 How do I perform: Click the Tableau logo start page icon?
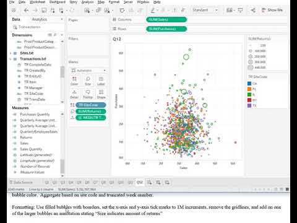click(14, 10)
